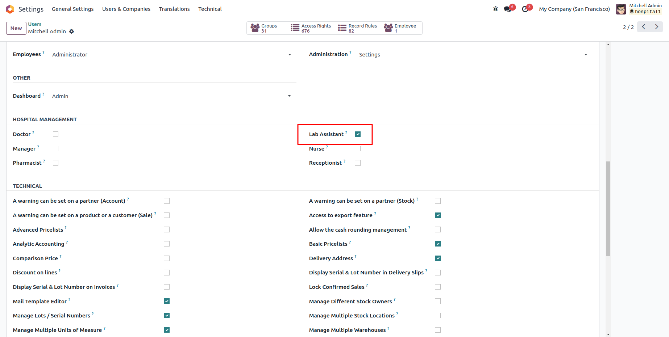Click the vertical scrollbar thumb

608,208
